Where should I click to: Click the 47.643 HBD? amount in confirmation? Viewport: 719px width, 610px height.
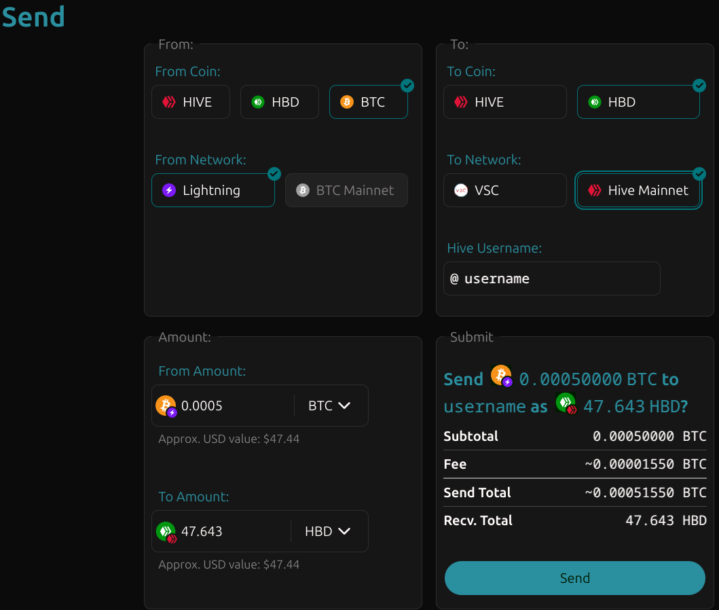pyautogui.click(x=635, y=406)
